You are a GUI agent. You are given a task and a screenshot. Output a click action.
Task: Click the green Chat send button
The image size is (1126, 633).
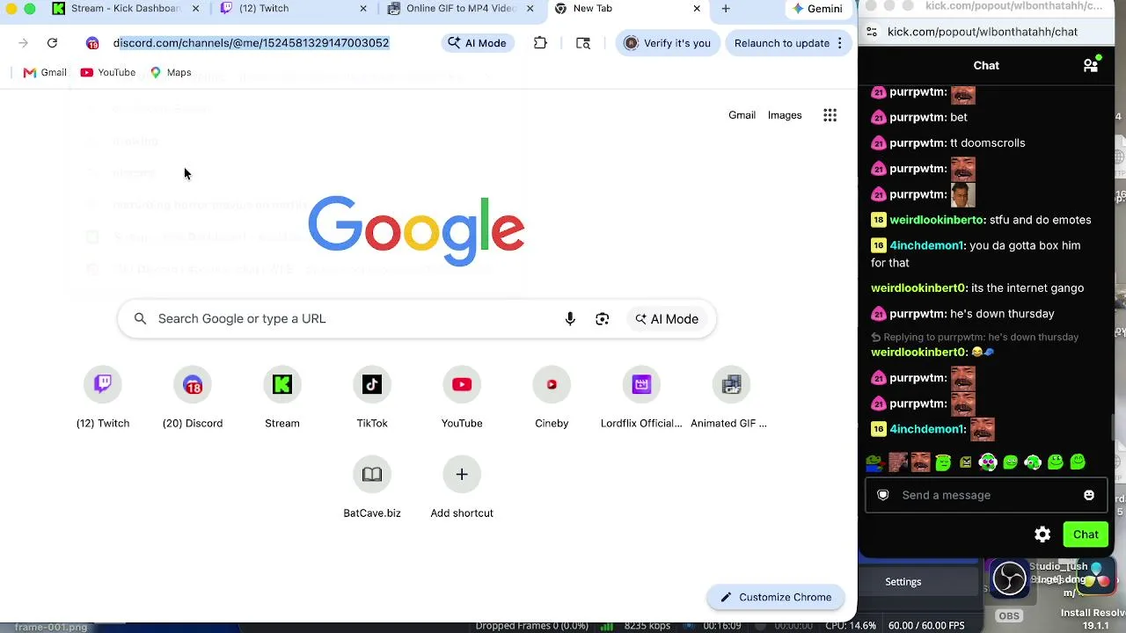1086,535
